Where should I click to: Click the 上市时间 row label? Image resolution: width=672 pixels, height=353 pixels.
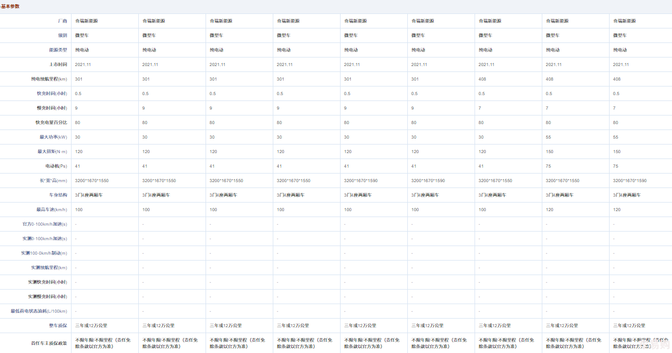coord(58,64)
